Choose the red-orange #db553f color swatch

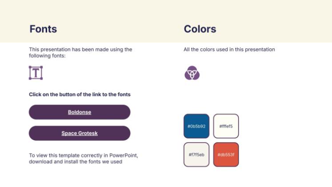[226, 154]
